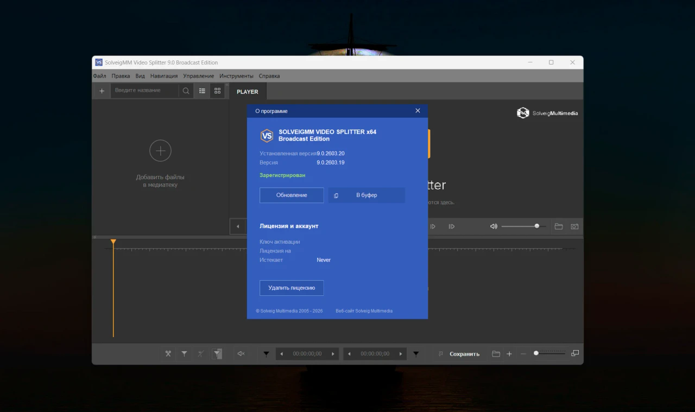Image resolution: width=695 pixels, height=412 pixels.
Task: Click the large circular add files icon
Action: coord(160,151)
